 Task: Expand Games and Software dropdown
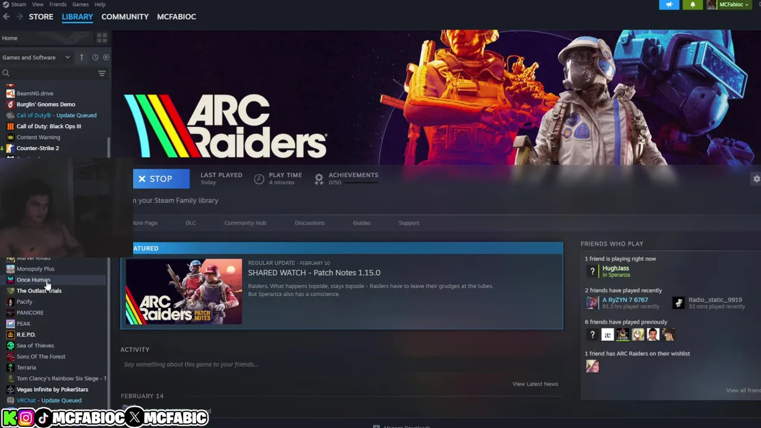36,57
